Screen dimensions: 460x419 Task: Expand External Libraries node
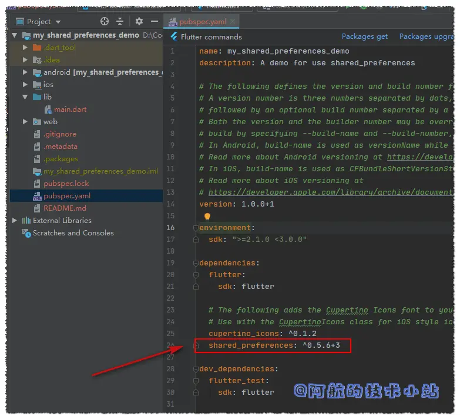(x=14, y=220)
